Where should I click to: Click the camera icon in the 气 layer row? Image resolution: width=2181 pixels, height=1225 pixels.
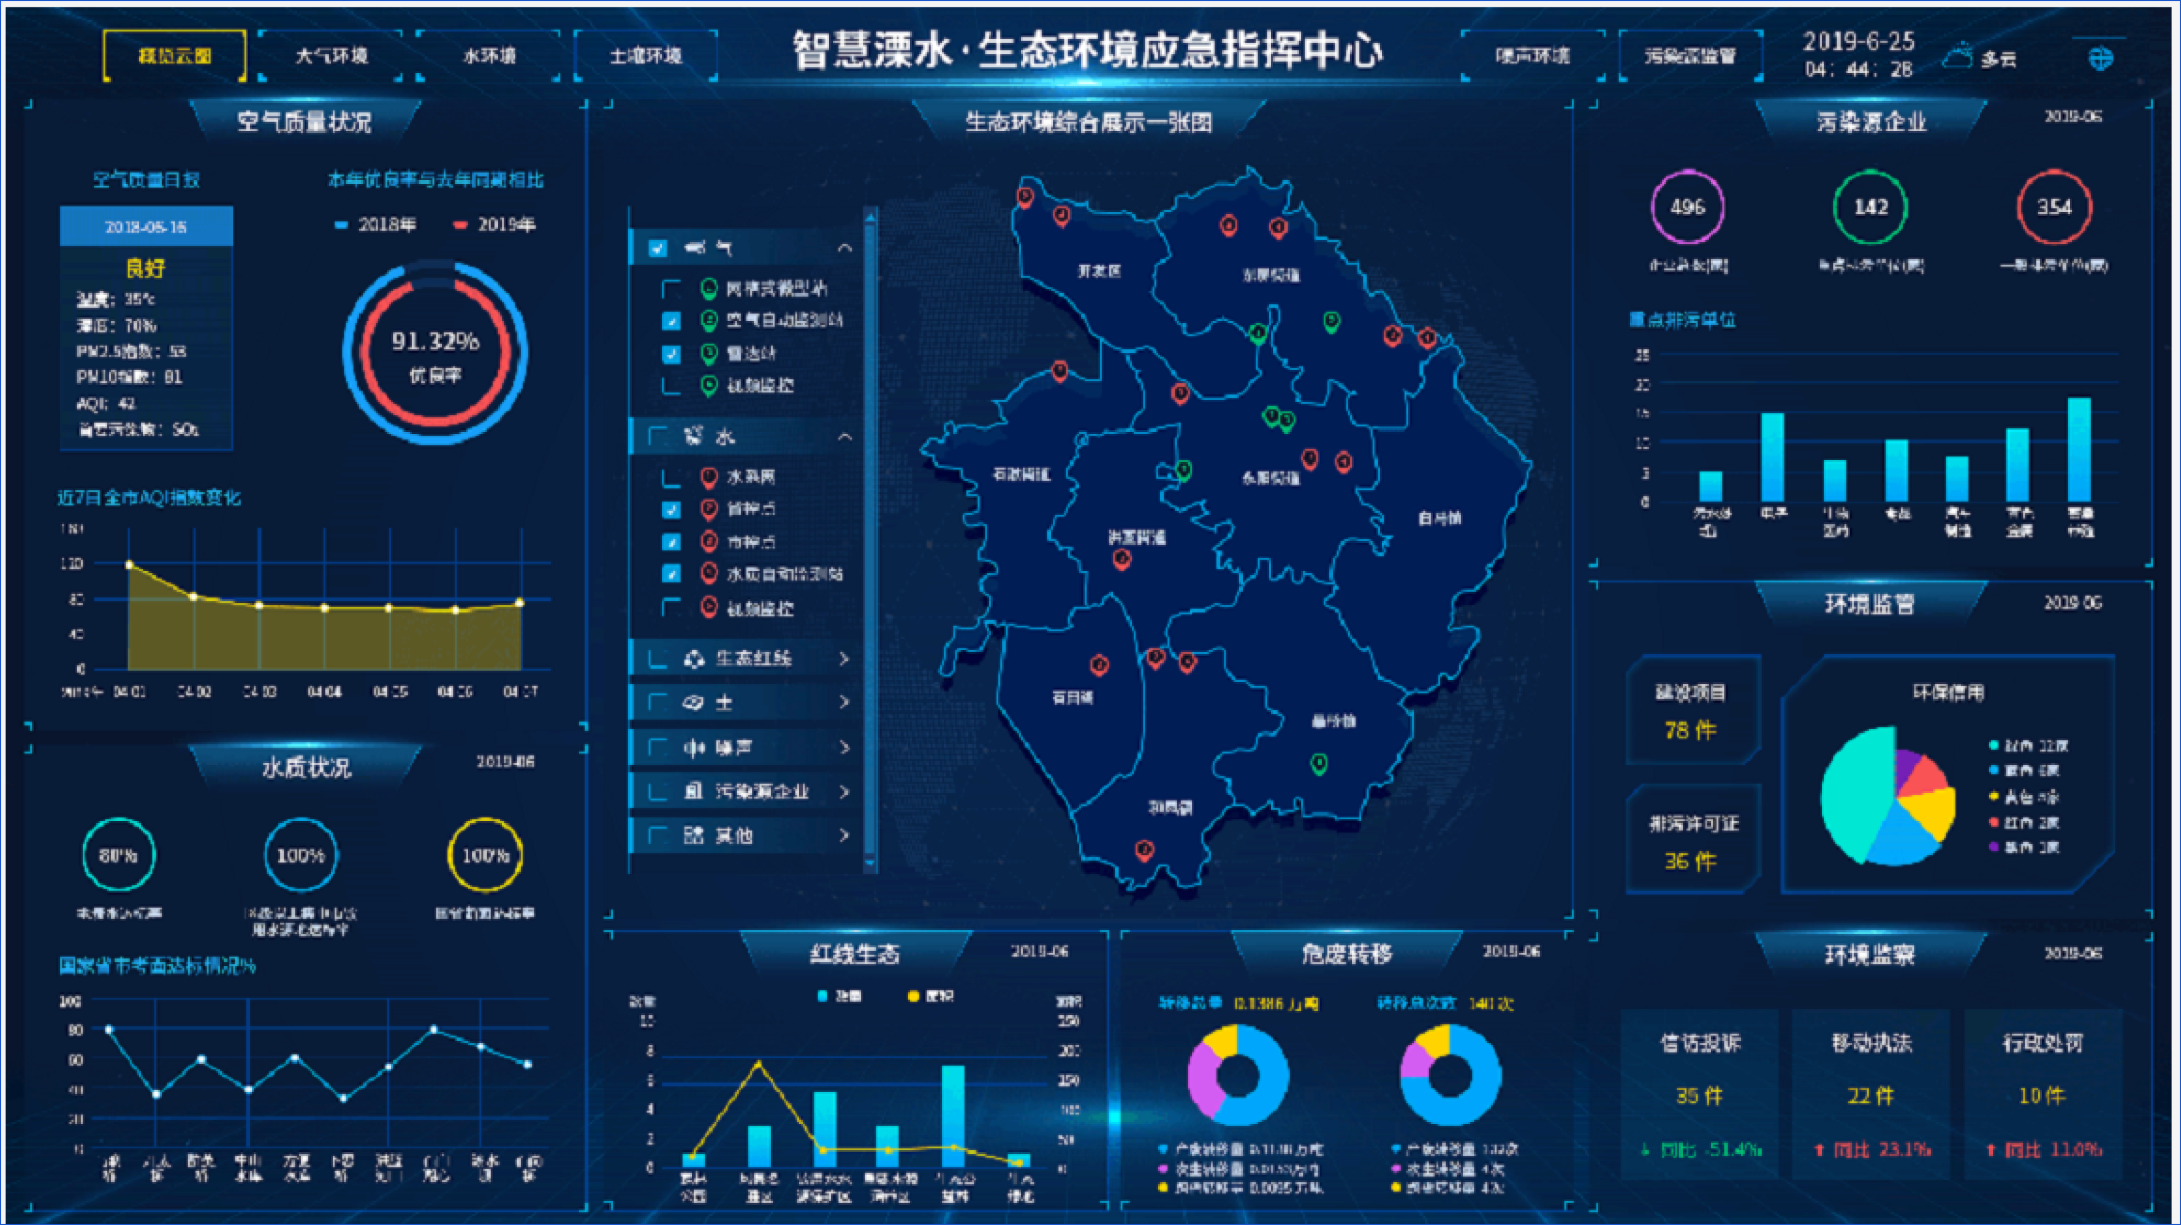coord(695,248)
